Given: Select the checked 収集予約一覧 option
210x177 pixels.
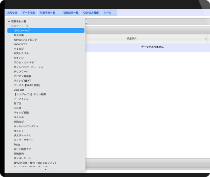Looking at the screenshot, I should tap(46, 22).
